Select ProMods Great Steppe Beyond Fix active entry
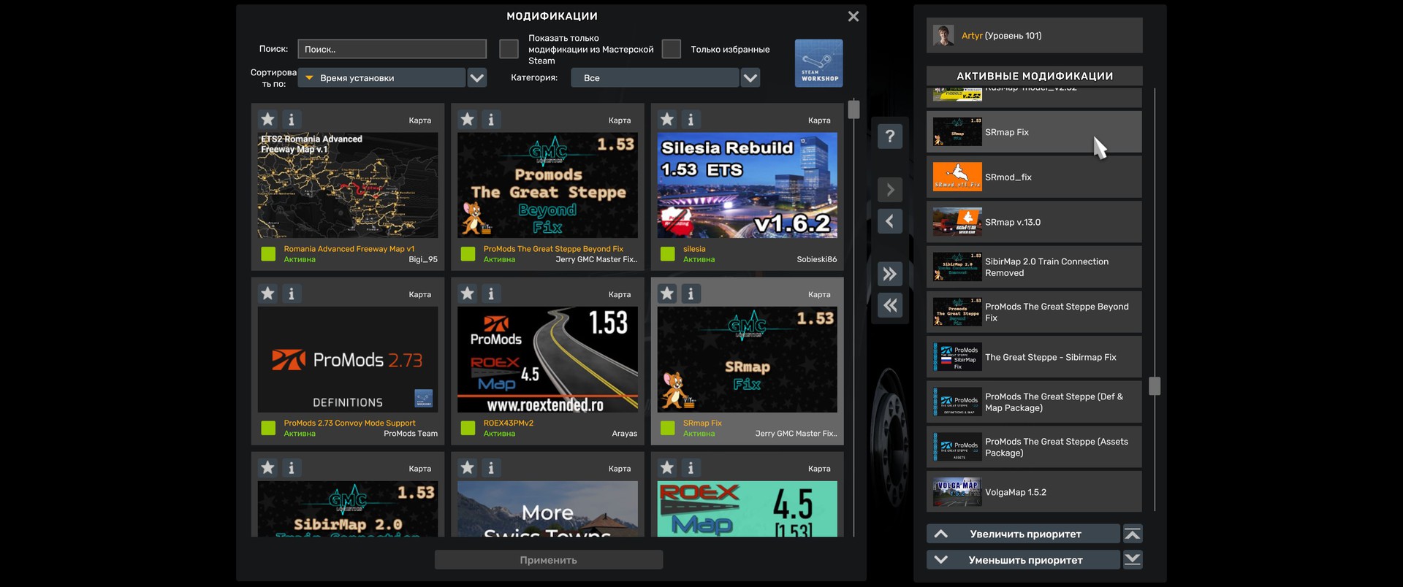 [1034, 312]
